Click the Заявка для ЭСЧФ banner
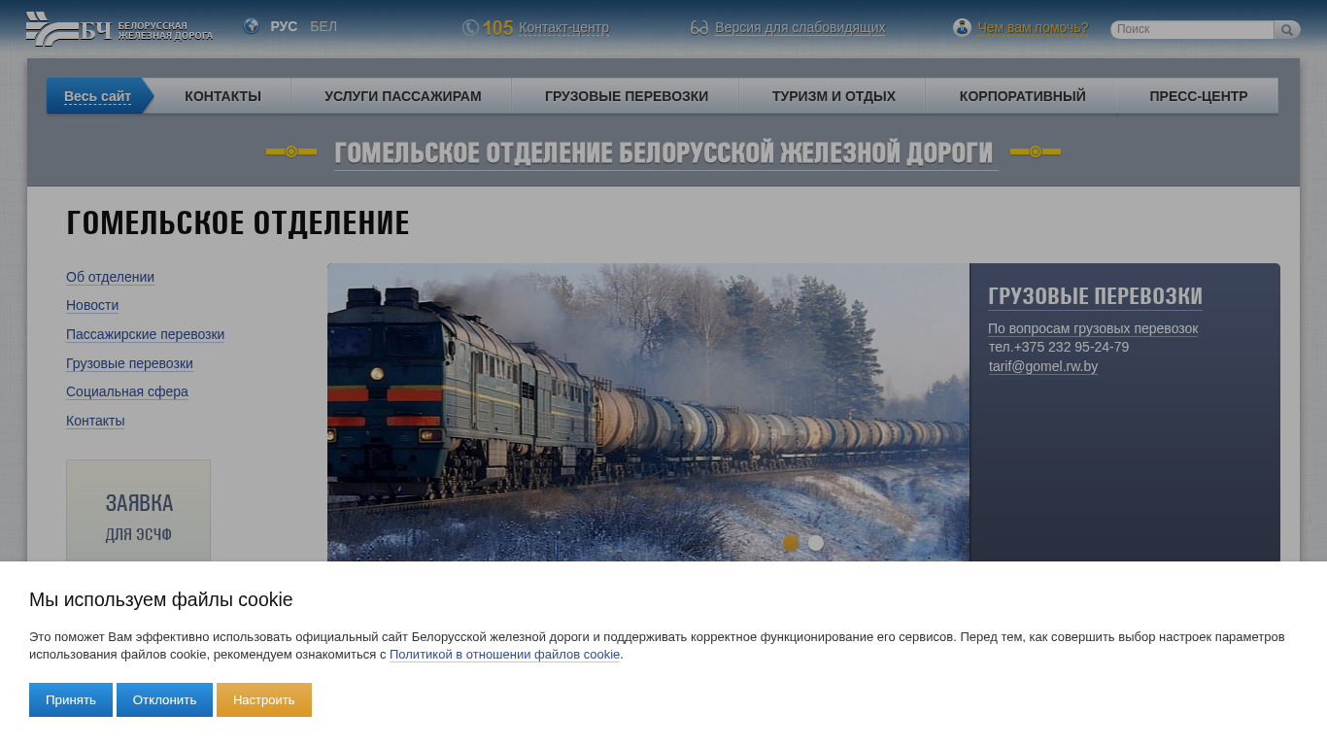Viewport: 1327px width, 746px height. [x=138, y=511]
